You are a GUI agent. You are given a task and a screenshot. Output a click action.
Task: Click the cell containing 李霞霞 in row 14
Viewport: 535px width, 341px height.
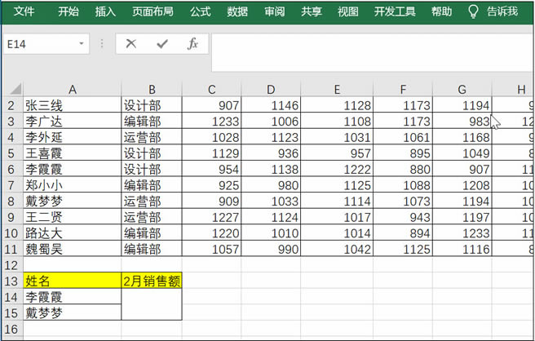pyautogui.click(x=72, y=297)
